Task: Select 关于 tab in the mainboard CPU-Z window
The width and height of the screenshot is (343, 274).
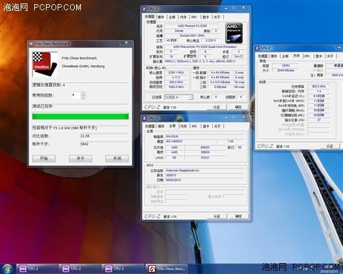Action: tap(217, 126)
